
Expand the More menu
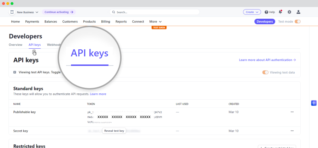(155, 21)
